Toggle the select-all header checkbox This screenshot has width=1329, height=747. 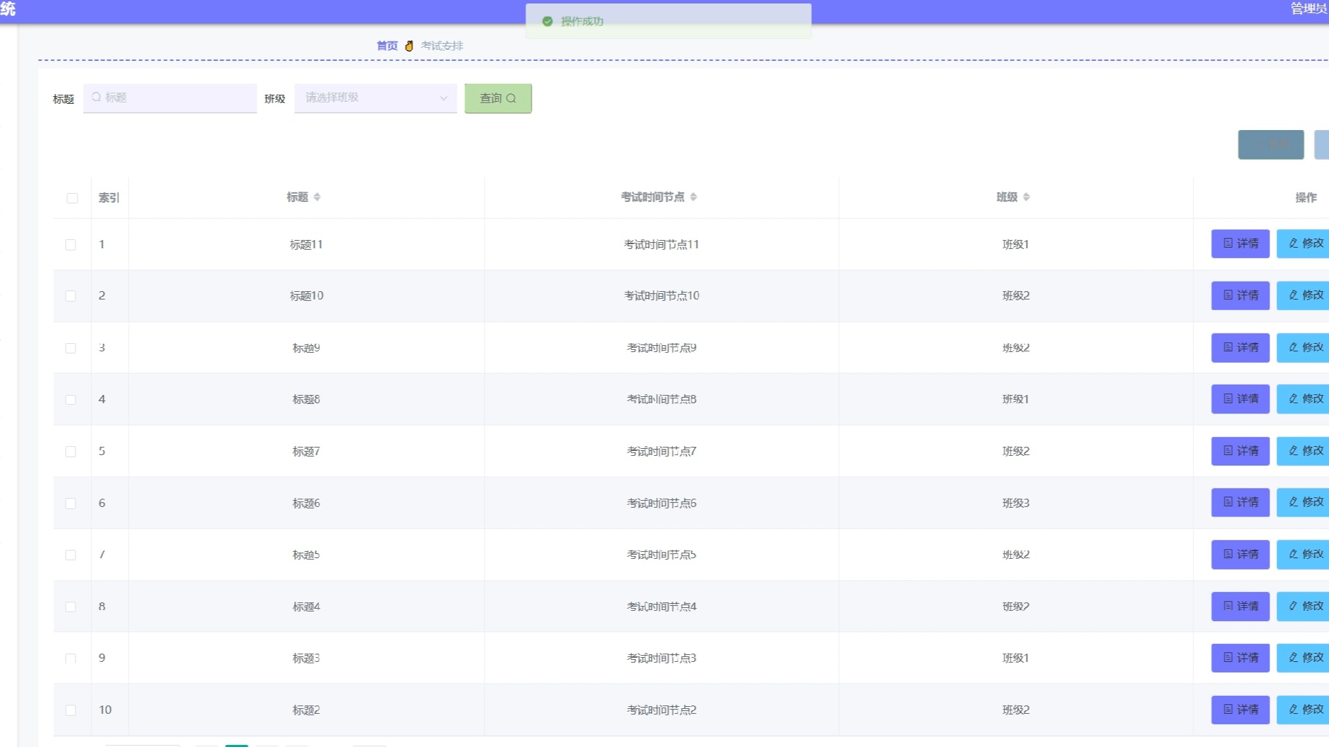tap(72, 198)
